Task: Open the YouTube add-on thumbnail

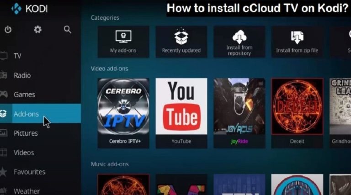Action: coord(181,106)
